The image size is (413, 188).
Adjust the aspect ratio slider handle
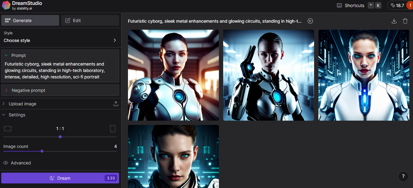[60, 137]
